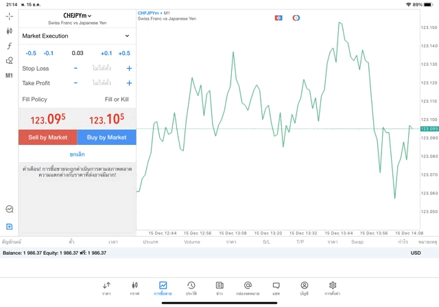This screenshot has height=307, width=439.
Task: Open the mailbox tab with @ icon
Action: 248,288
